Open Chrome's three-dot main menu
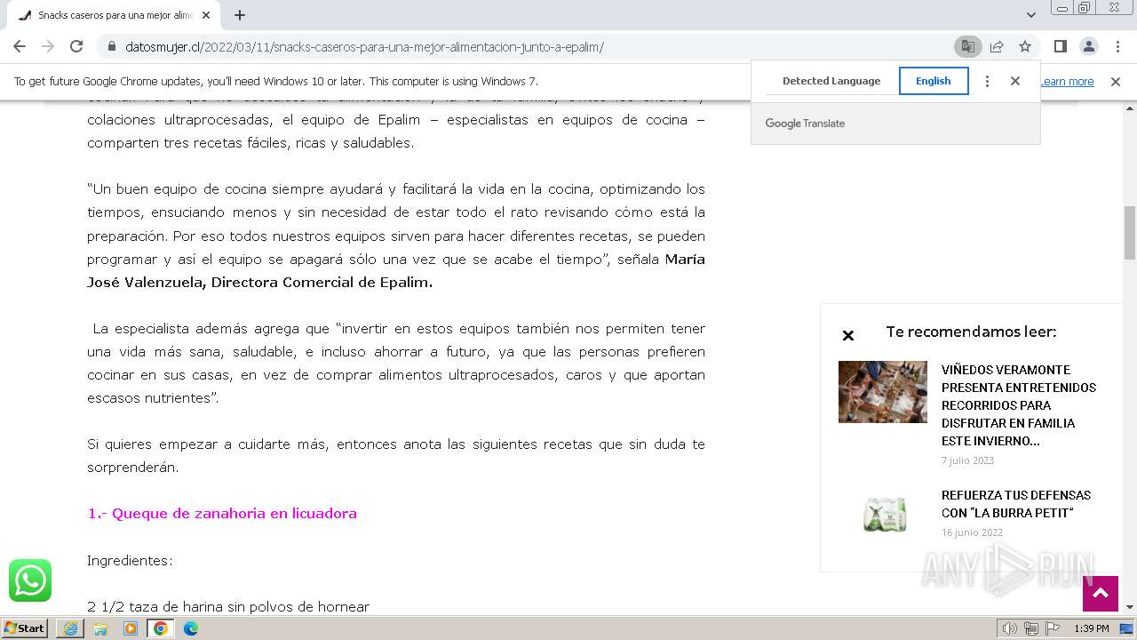 tap(1117, 46)
